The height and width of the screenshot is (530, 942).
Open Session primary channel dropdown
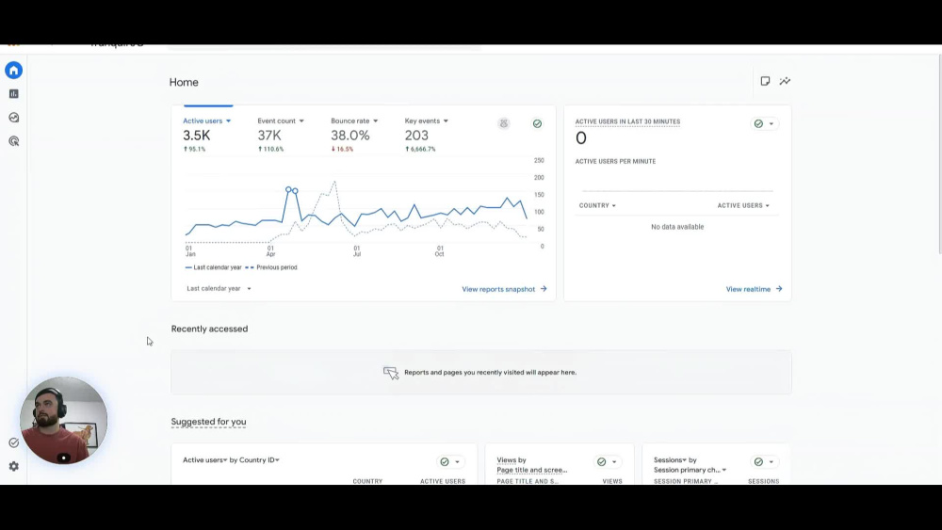coord(690,470)
